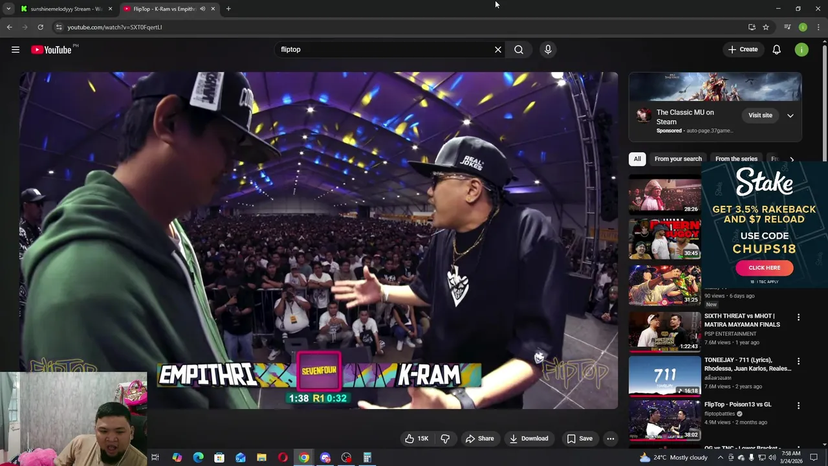The image size is (828, 466).
Task: Open the MU ad banner image
Action: (715, 87)
